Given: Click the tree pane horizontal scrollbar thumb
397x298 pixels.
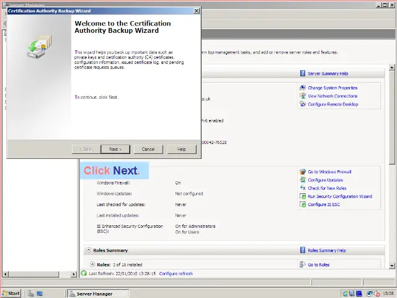Looking at the screenshot, I should 33,274.
